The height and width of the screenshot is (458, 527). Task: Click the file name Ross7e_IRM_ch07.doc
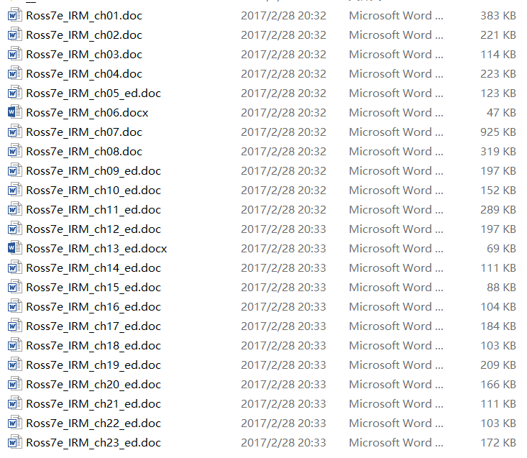tap(84, 132)
